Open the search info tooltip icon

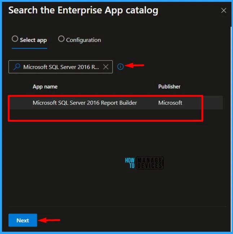(120, 67)
